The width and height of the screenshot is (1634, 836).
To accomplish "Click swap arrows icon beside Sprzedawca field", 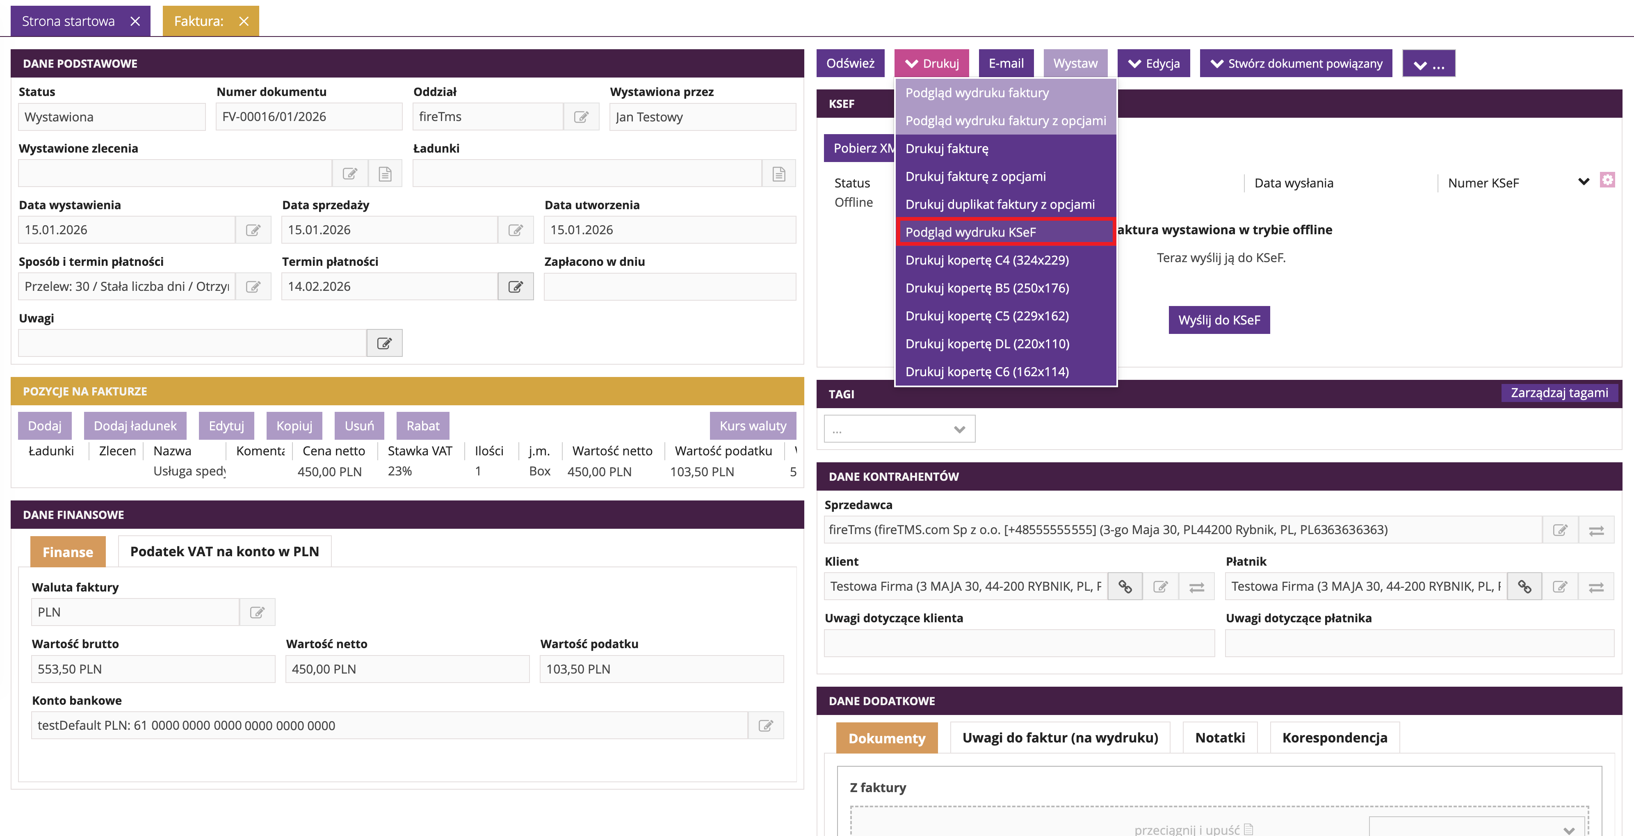I will coord(1597,530).
